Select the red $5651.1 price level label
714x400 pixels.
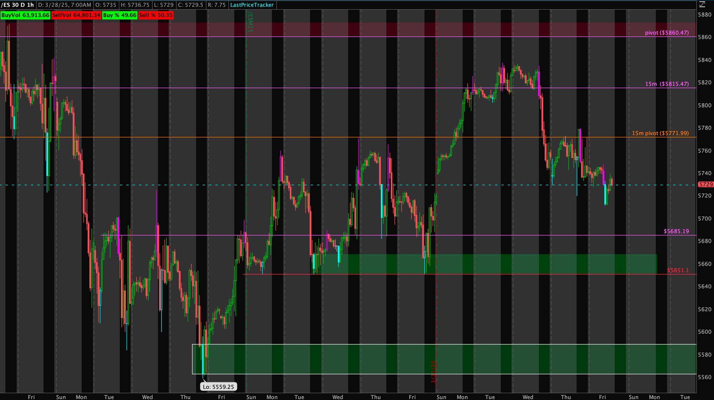[678, 270]
